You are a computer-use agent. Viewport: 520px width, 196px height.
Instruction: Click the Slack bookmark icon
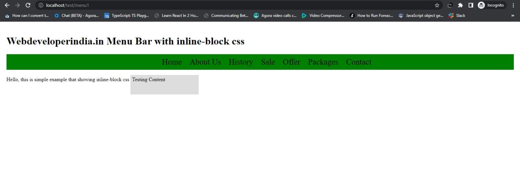pos(451,16)
